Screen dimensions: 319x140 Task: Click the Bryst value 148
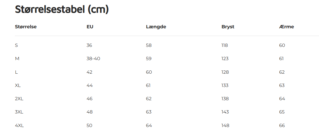(225, 126)
